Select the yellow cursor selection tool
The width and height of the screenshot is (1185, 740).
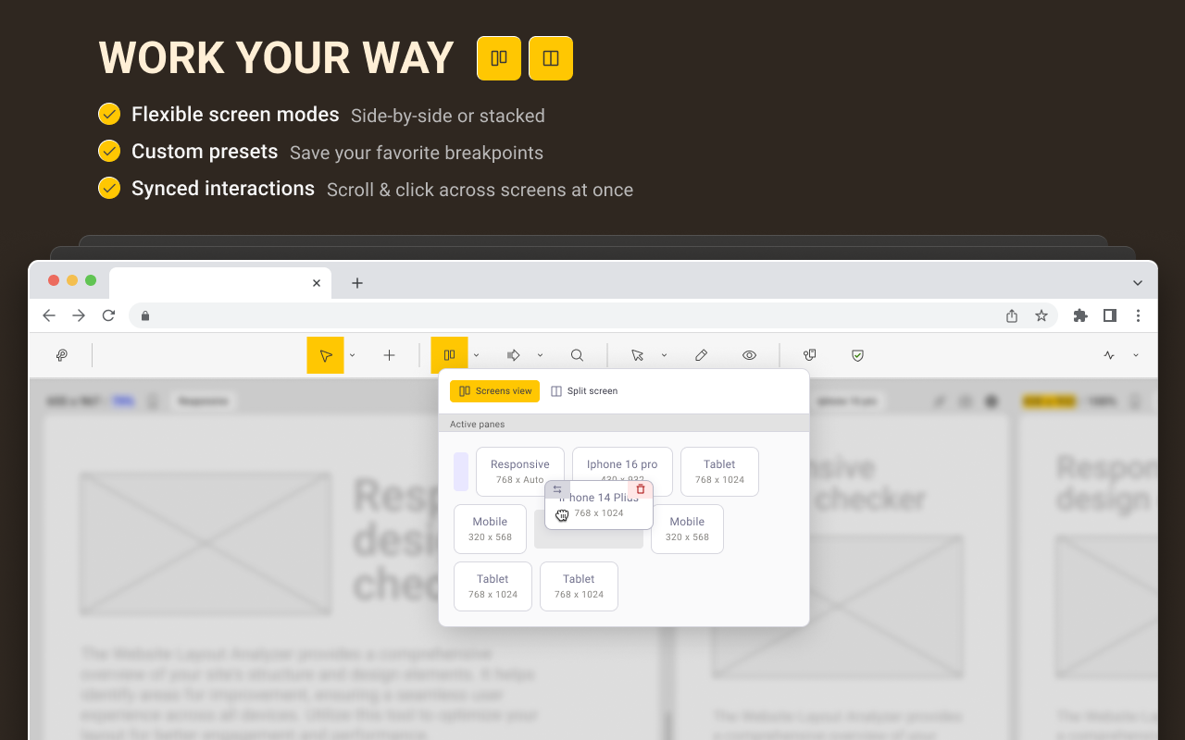[x=325, y=354]
